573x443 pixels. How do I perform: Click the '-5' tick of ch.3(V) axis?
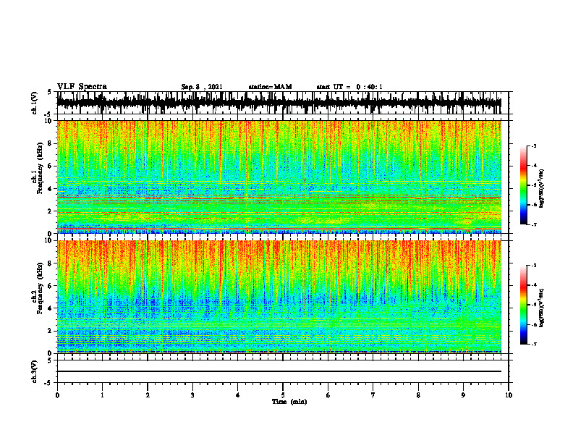[x=48, y=383]
